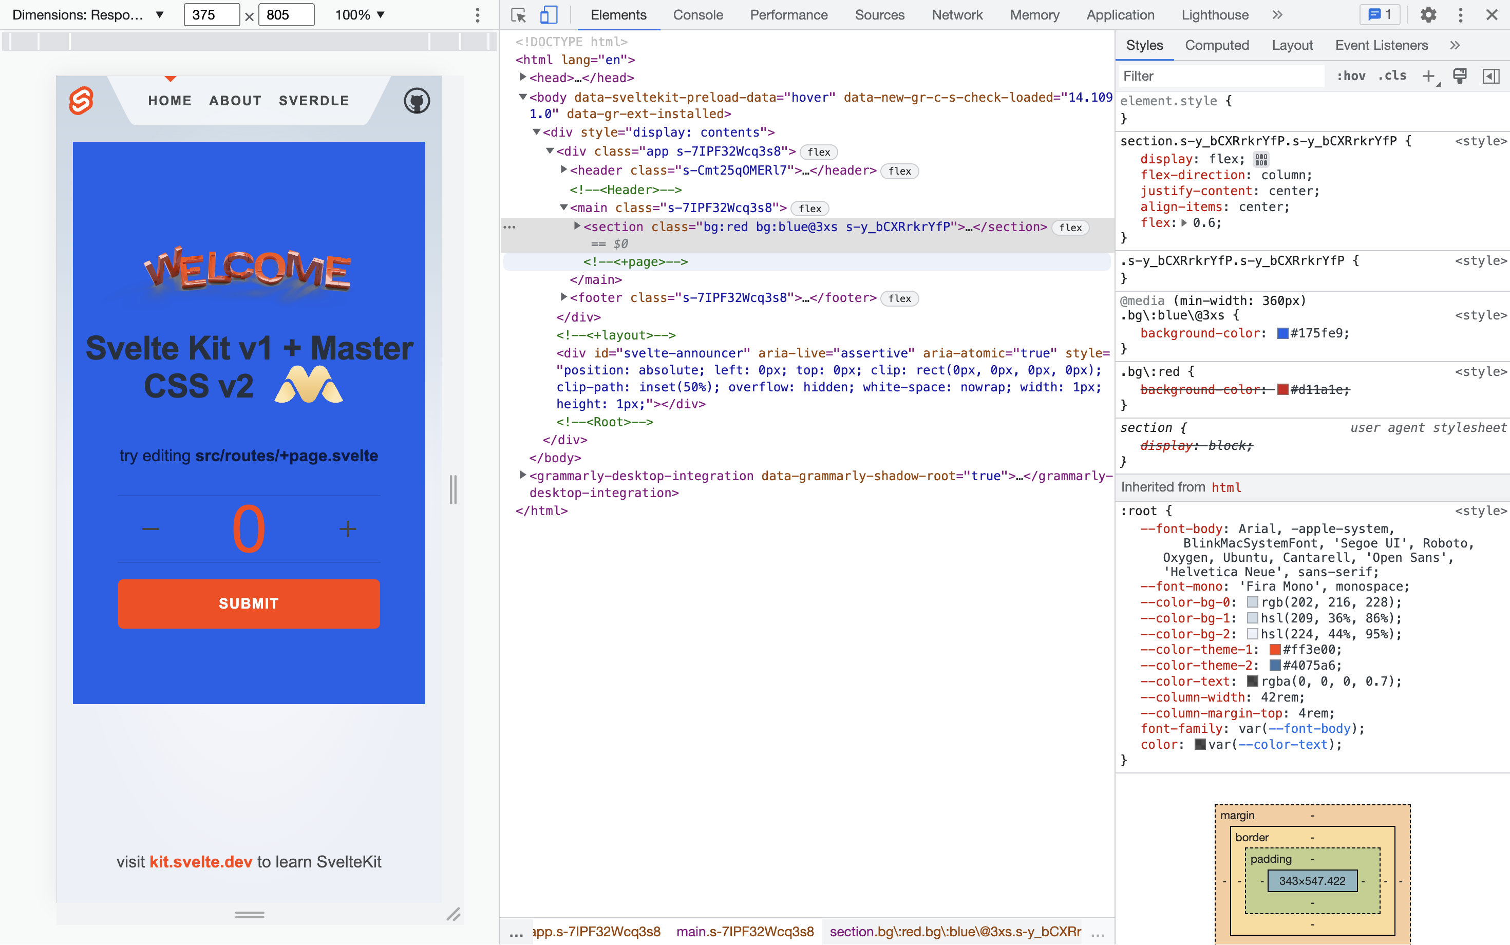Click the flex-direction display toggle icon
Screen dimensions: 1510x945
1260,159
